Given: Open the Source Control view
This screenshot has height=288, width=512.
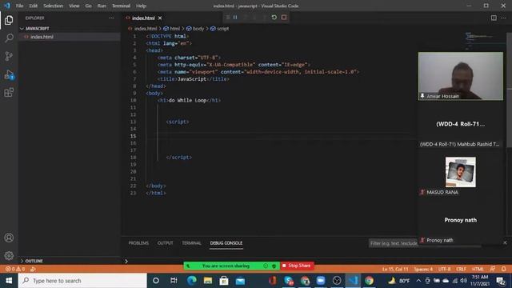Looking at the screenshot, I should pos(9,56).
